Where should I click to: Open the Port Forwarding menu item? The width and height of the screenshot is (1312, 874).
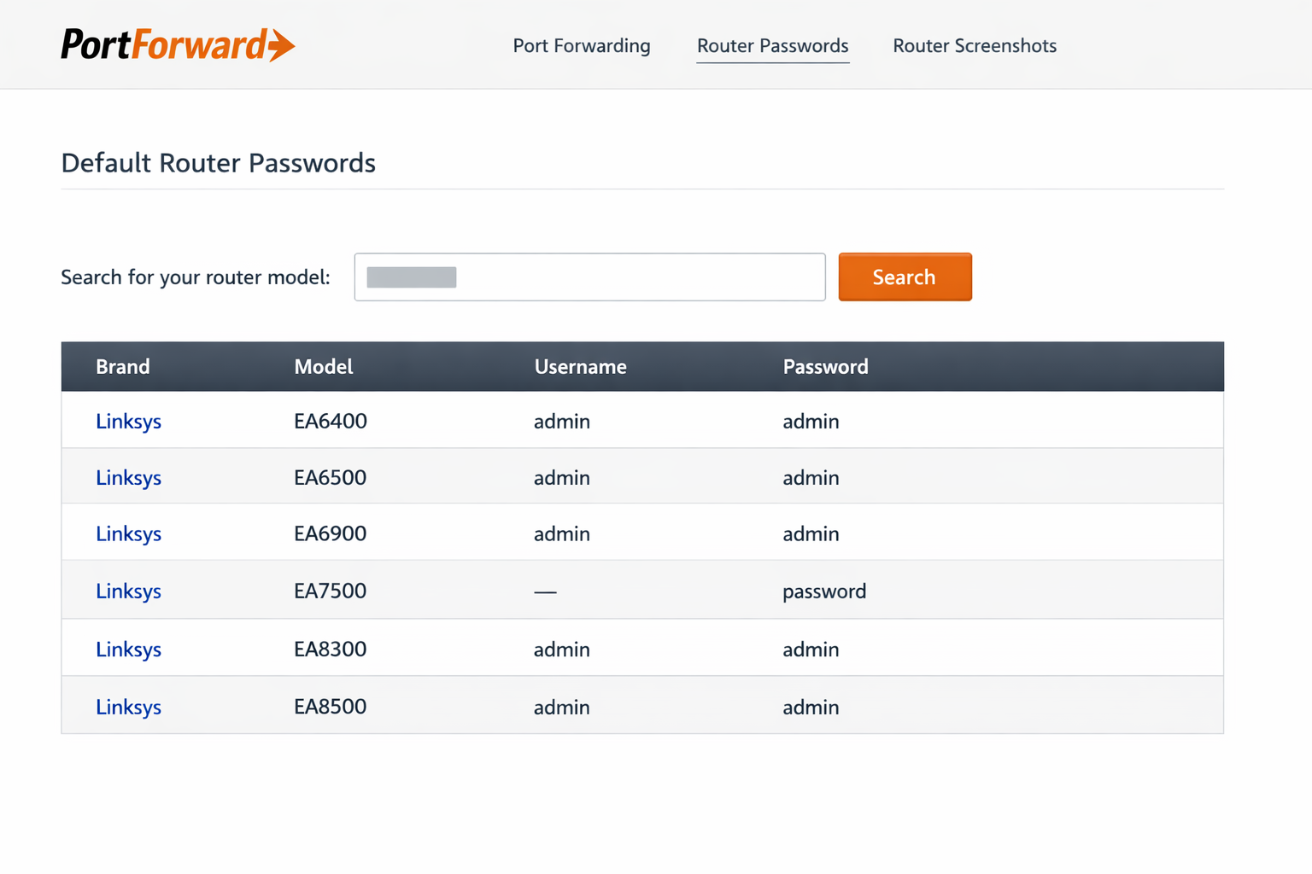[582, 46]
